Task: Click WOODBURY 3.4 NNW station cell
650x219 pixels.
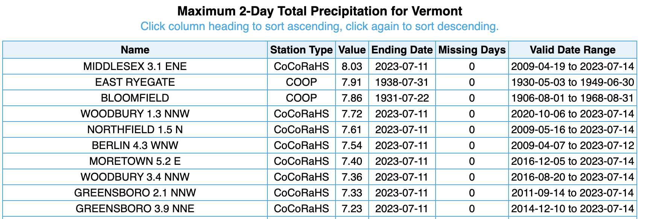Action: 135,177
